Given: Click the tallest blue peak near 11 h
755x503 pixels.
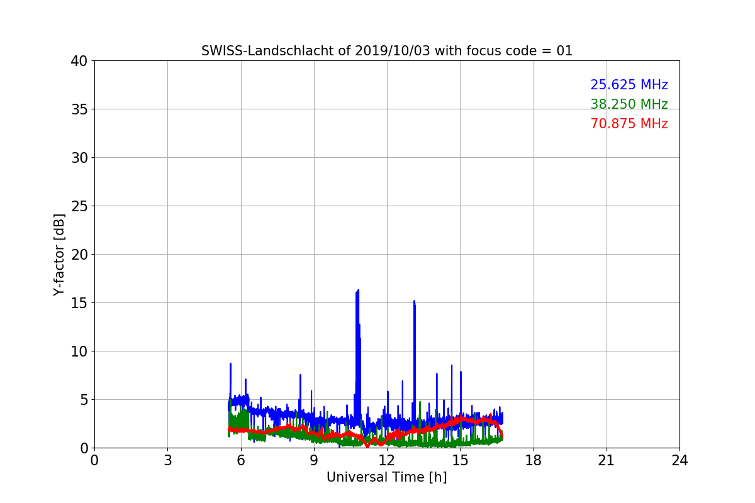Looking at the screenshot, I should pos(358,290).
